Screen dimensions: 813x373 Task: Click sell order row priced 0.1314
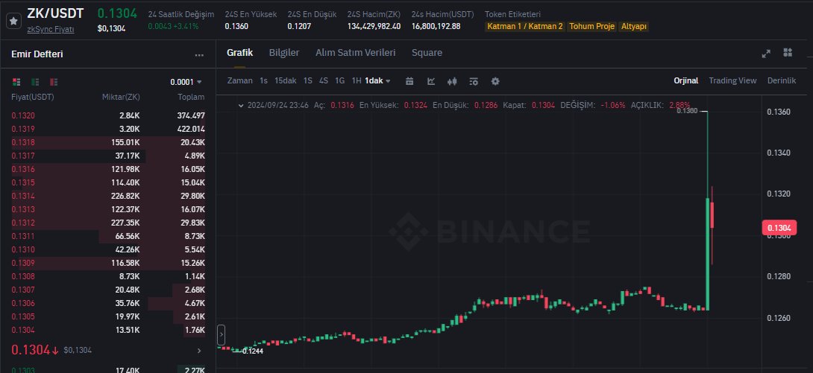click(x=108, y=196)
